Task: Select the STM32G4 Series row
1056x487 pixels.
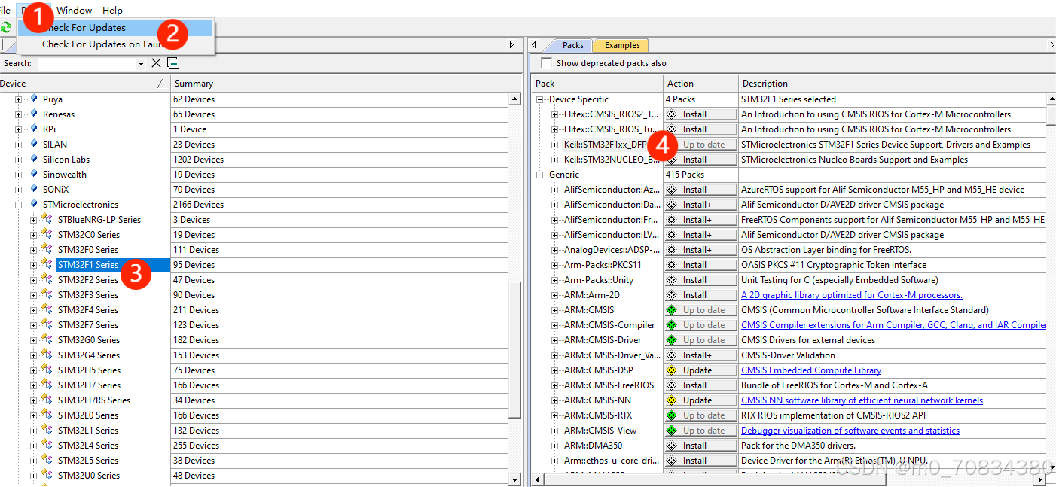Action: 88,355
